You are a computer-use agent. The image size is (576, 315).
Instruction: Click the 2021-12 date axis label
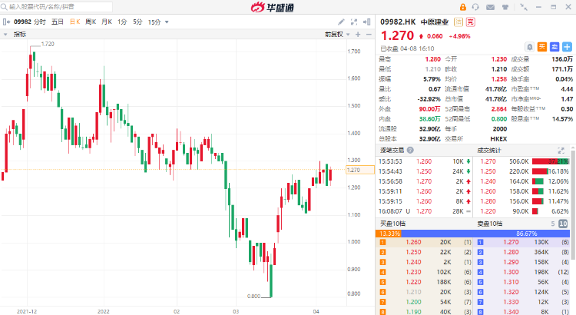[27, 312]
